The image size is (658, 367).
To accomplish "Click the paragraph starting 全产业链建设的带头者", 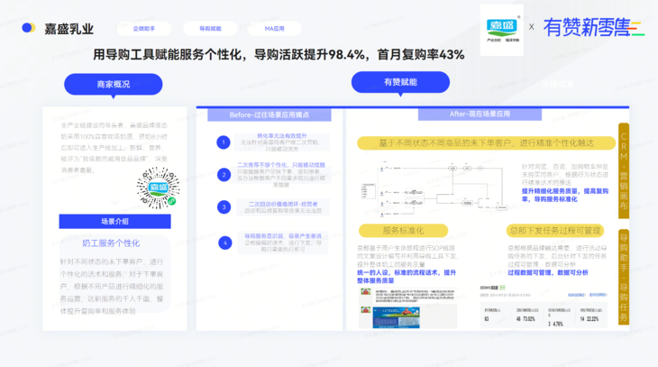I will pyautogui.click(x=114, y=148).
